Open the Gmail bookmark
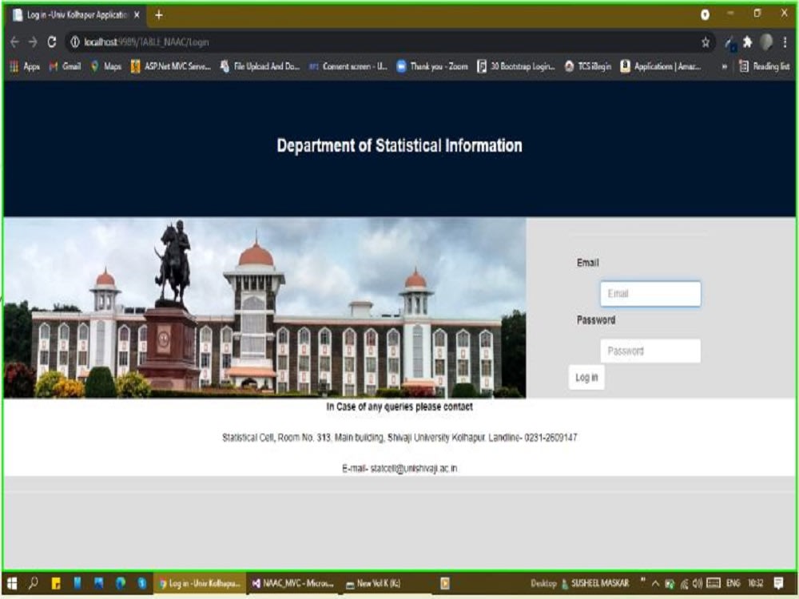Image resolution: width=799 pixels, height=599 pixels. pos(65,66)
